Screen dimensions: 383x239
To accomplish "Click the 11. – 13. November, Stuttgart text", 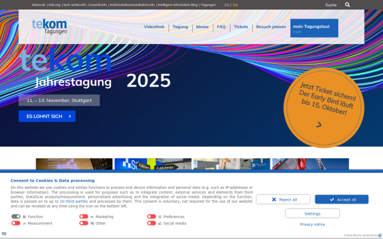I will 59,100.
